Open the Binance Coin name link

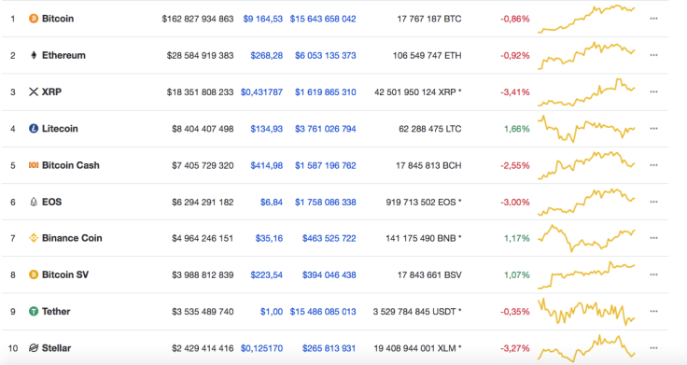(x=72, y=238)
